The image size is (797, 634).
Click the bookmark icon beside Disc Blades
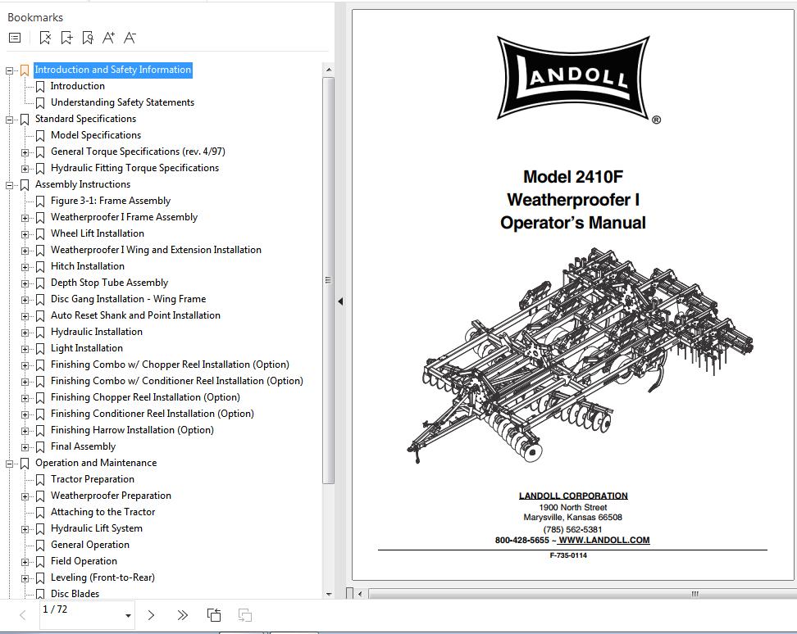(40, 594)
